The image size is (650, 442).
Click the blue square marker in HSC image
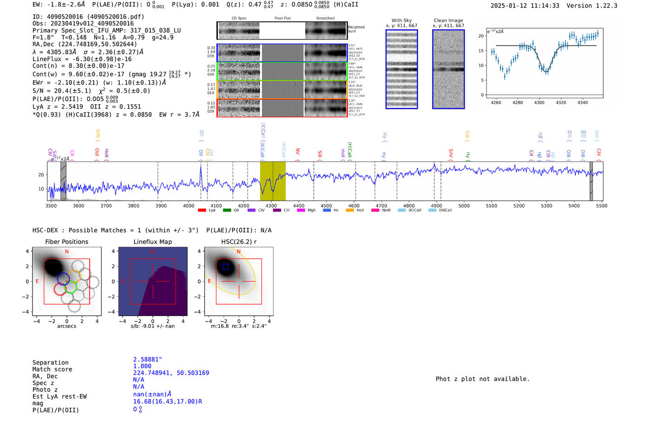tap(226, 267)
